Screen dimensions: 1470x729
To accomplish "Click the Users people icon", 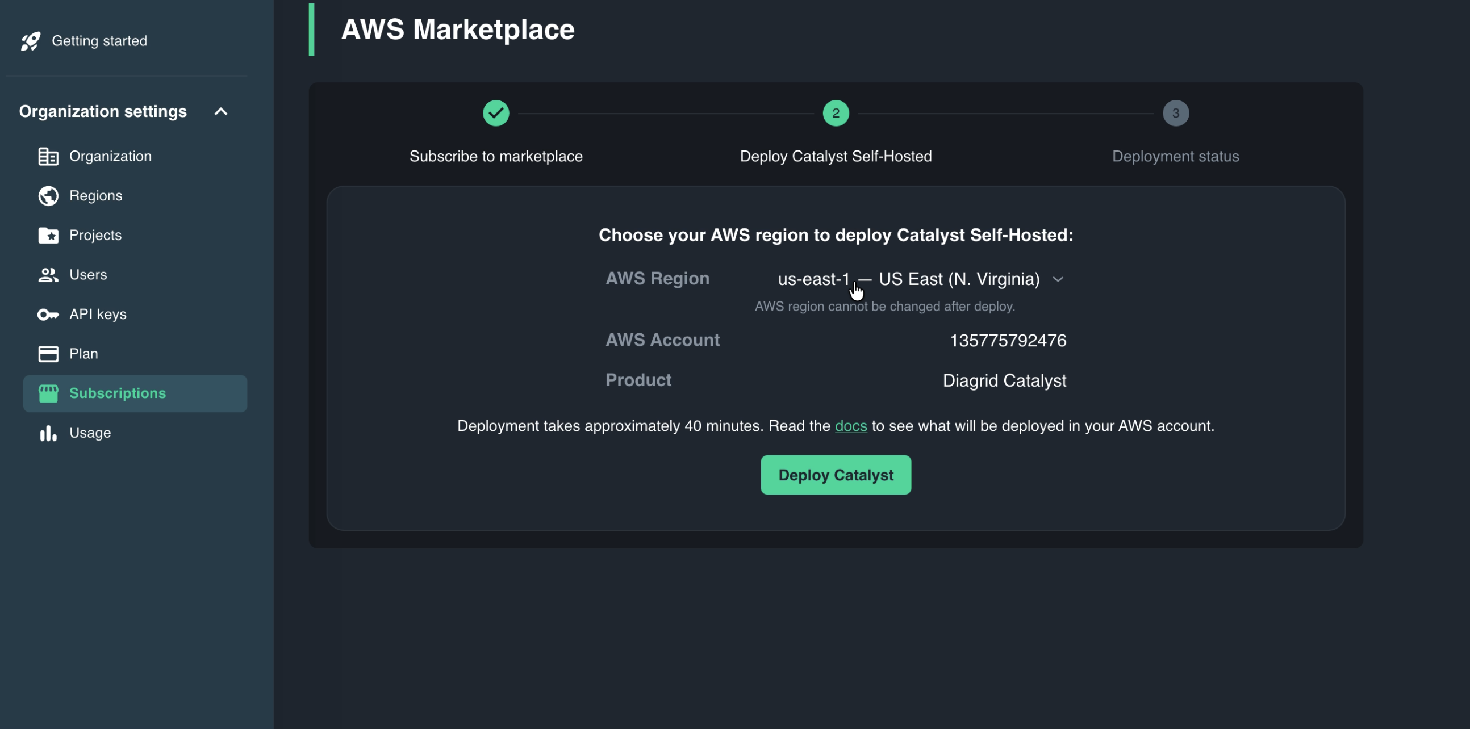I will [48, 275].
